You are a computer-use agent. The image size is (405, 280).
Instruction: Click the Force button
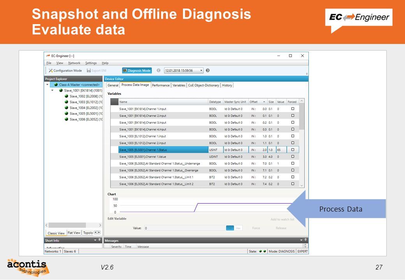(x=256, y=228)
